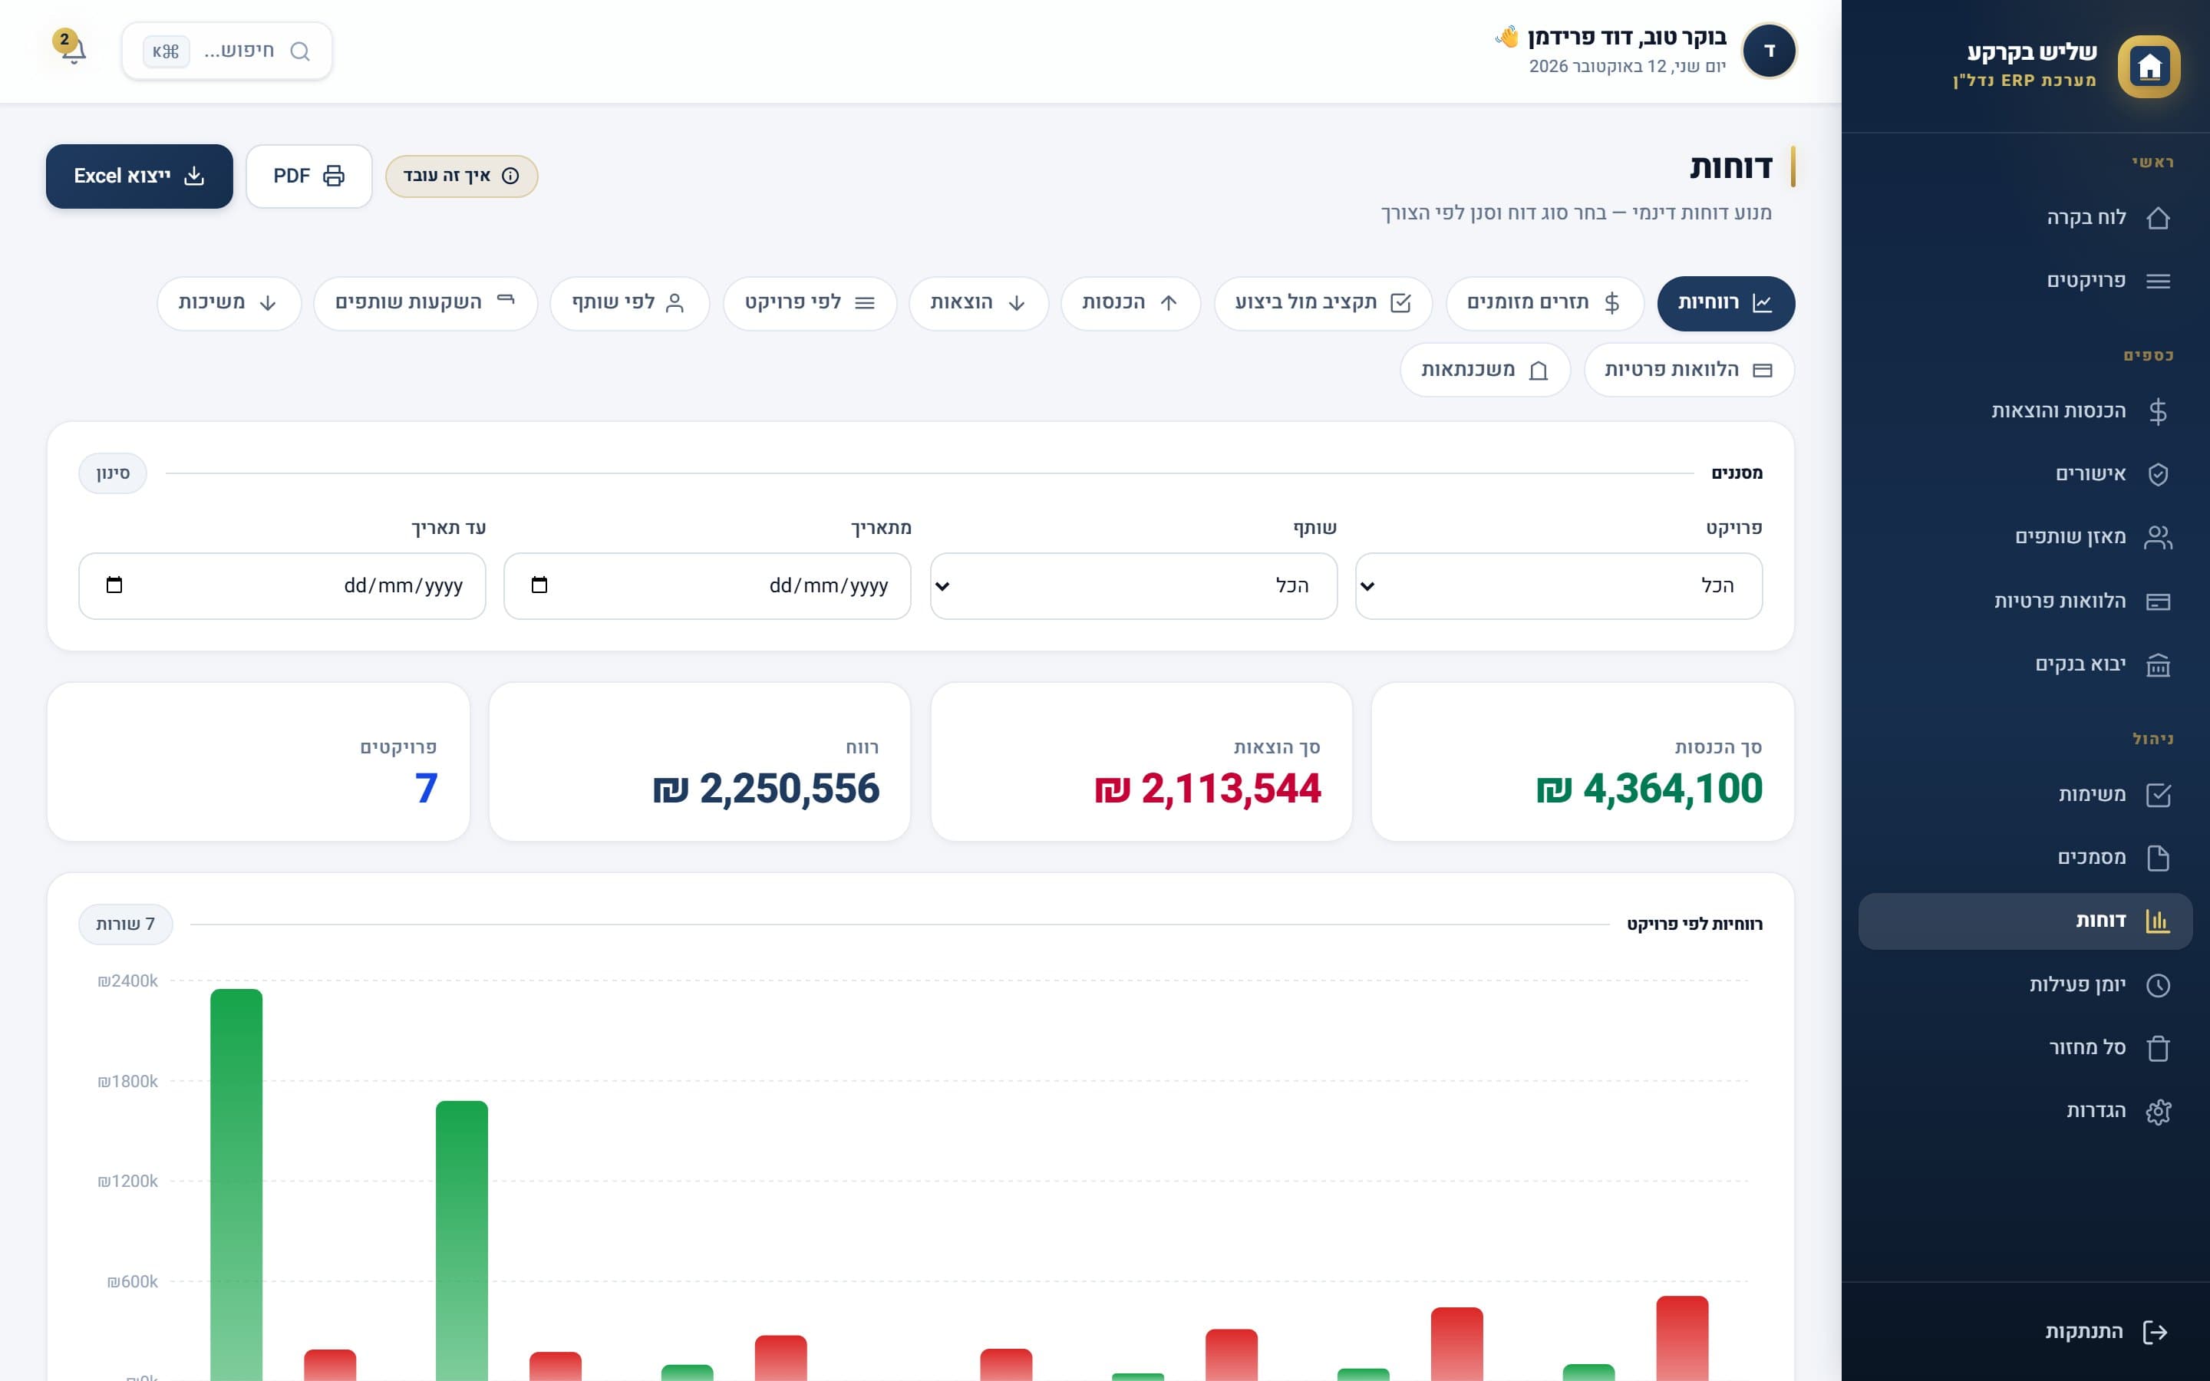
Task: Click the דוחות item in sidebar
Action: coord(2026,921)
